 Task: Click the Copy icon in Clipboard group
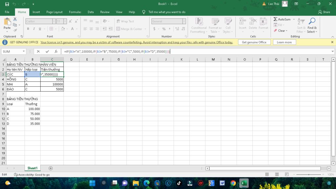click(15, 25)
